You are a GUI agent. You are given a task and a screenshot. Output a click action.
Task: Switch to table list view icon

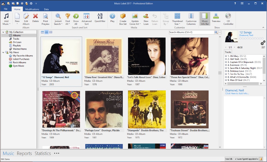[43, 32]
